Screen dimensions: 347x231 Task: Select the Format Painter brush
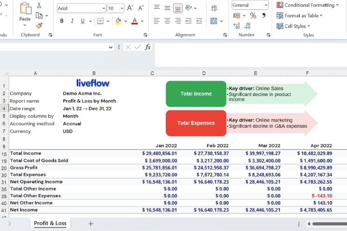pyautogui.click(x=39, y=26)
